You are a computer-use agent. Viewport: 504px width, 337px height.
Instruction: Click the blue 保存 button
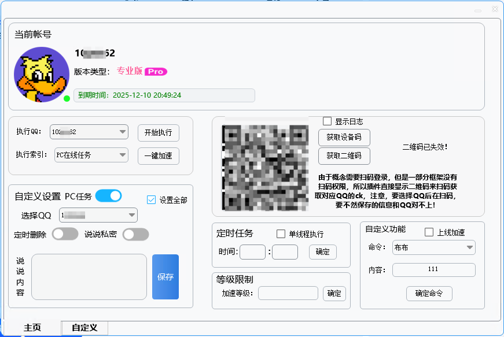(165, 277)
